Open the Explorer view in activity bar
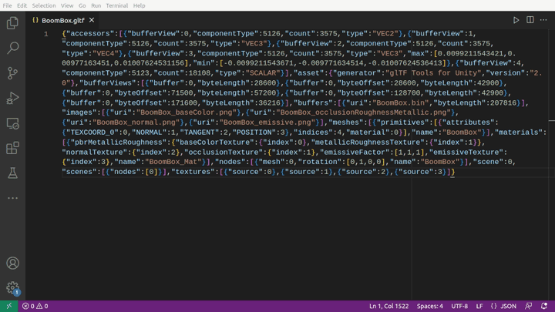 point(12,23)
